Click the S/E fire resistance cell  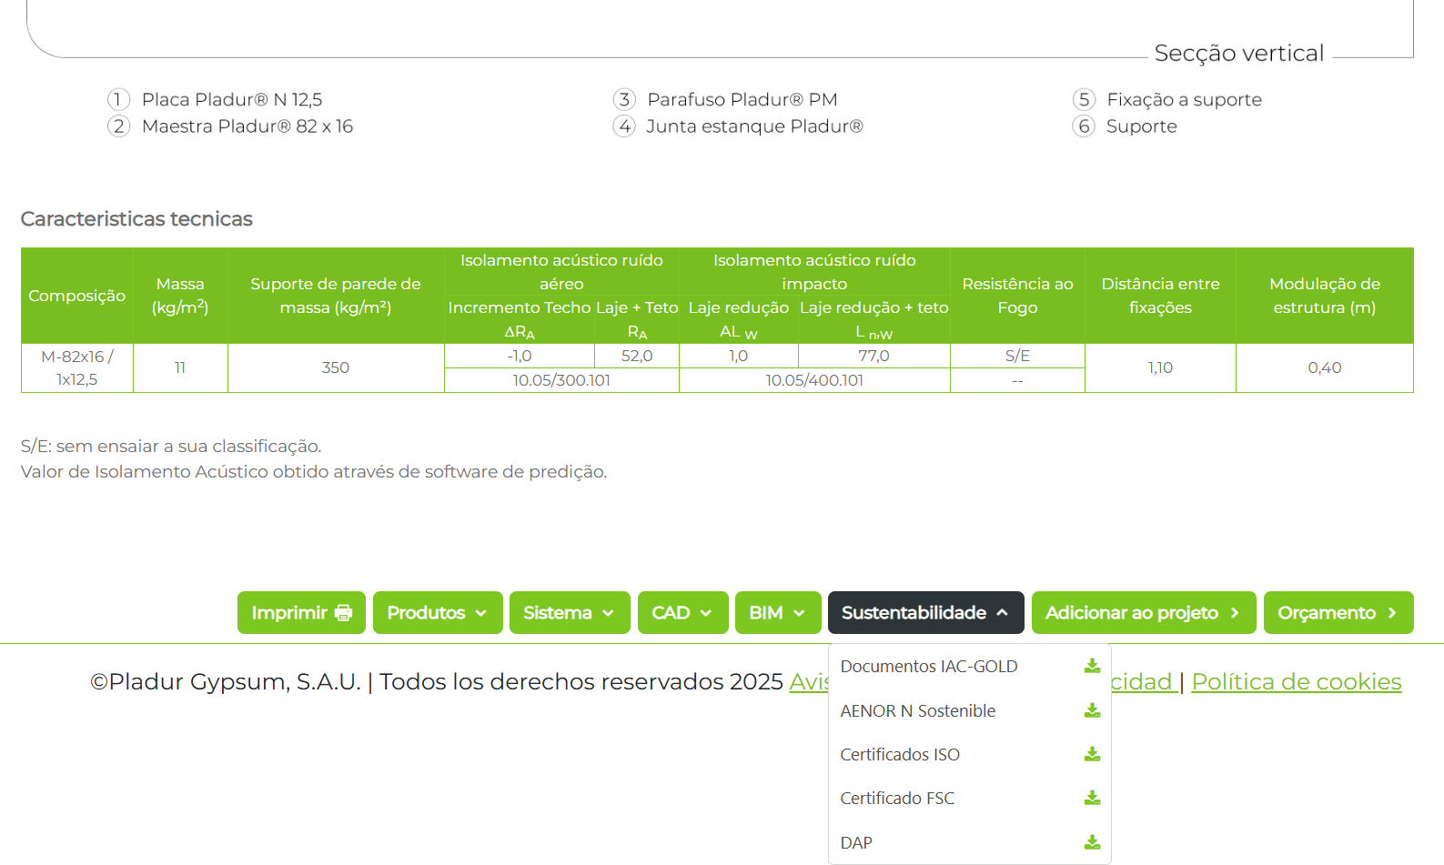coord(1017,356)
